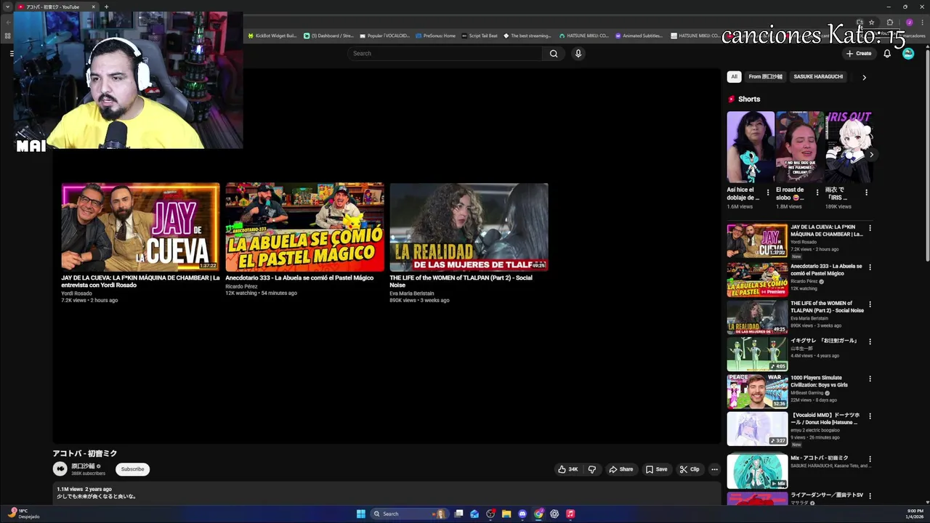
Task: Open the pink music app on taskbar
Action: [x=570, y=514]
